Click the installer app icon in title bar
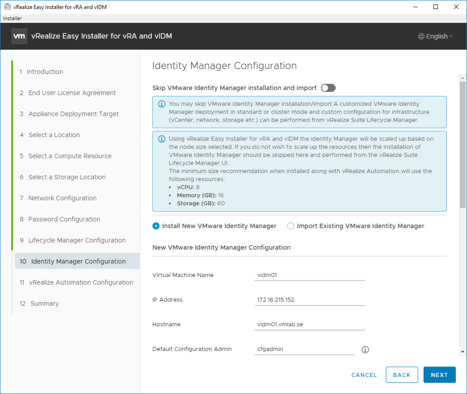 (x=8, y=7)
